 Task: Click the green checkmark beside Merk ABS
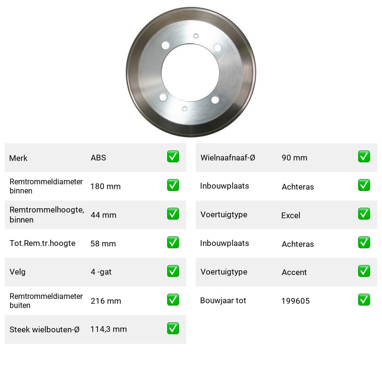pos(173,157)
